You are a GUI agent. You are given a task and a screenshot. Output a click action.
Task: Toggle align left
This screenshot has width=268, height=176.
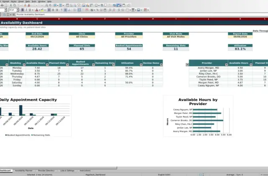click(x=49, y=10)
